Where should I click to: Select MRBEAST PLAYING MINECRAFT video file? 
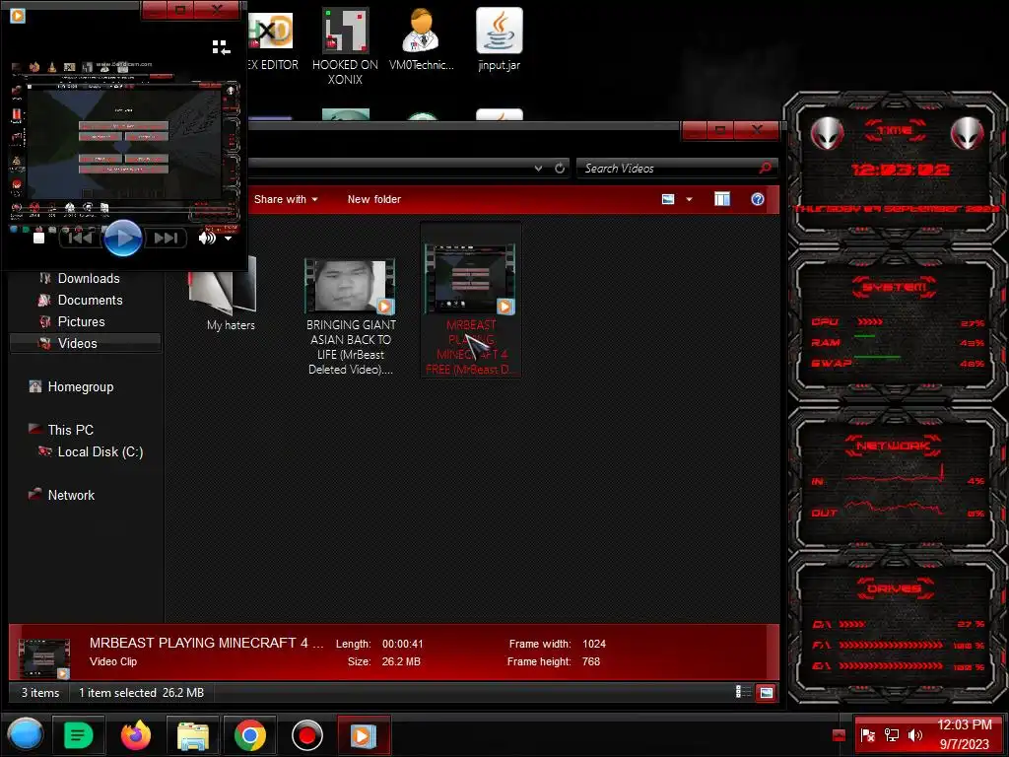coord(471,300)
